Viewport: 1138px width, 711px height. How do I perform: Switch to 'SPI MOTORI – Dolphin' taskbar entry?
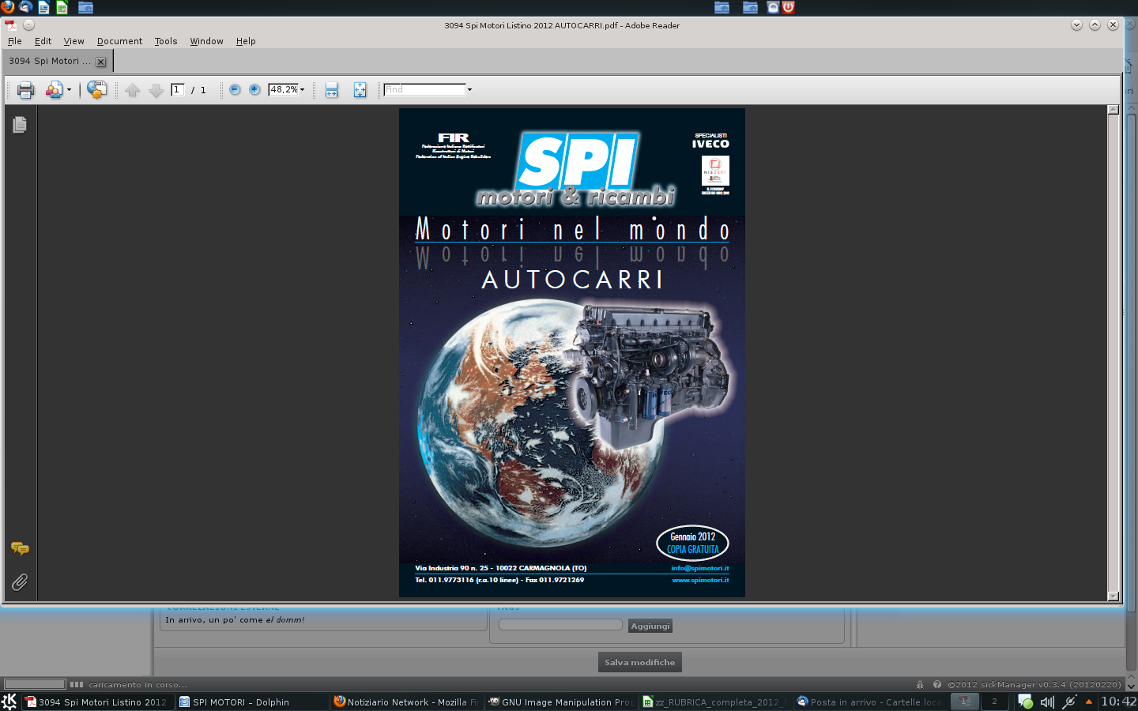[x=251, y=702]
